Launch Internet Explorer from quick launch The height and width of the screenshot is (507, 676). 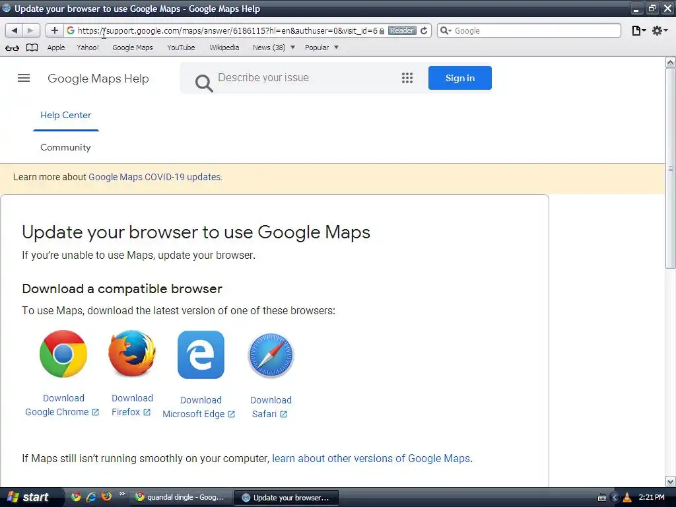(91, 496)
